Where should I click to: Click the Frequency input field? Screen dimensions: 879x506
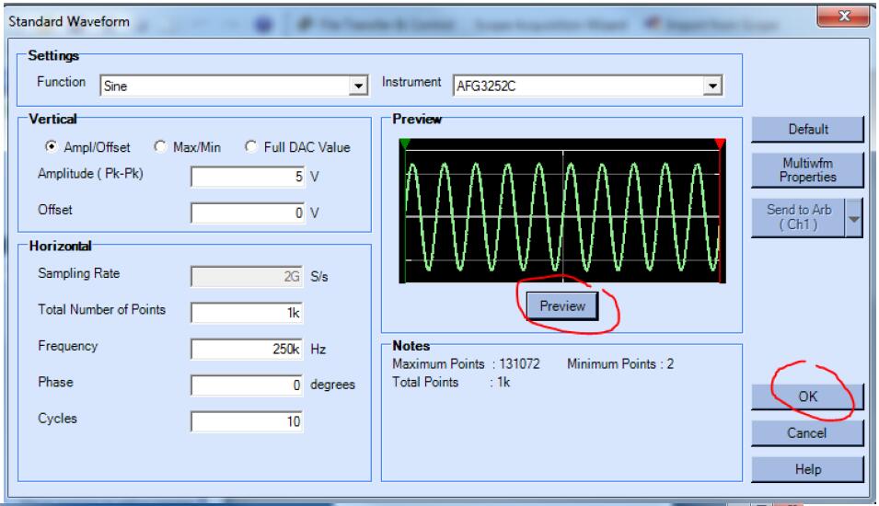(247, 349)
